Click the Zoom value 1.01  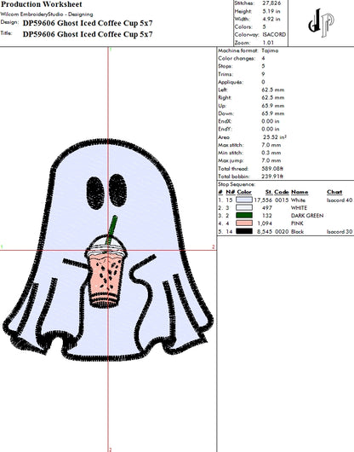(268, 43)
